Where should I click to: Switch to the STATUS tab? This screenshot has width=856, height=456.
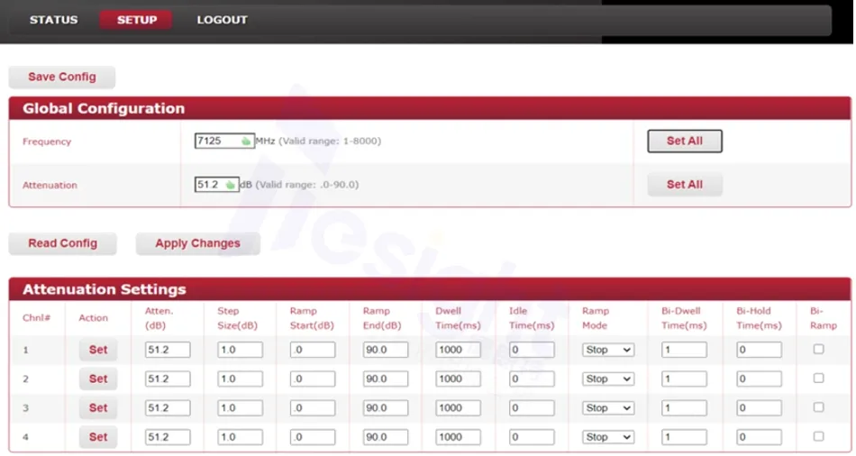tap(53, 20)
